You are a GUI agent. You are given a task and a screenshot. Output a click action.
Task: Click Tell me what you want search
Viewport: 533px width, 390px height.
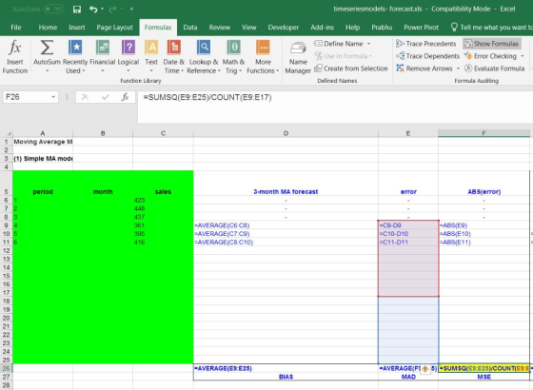tap(491, 28)
